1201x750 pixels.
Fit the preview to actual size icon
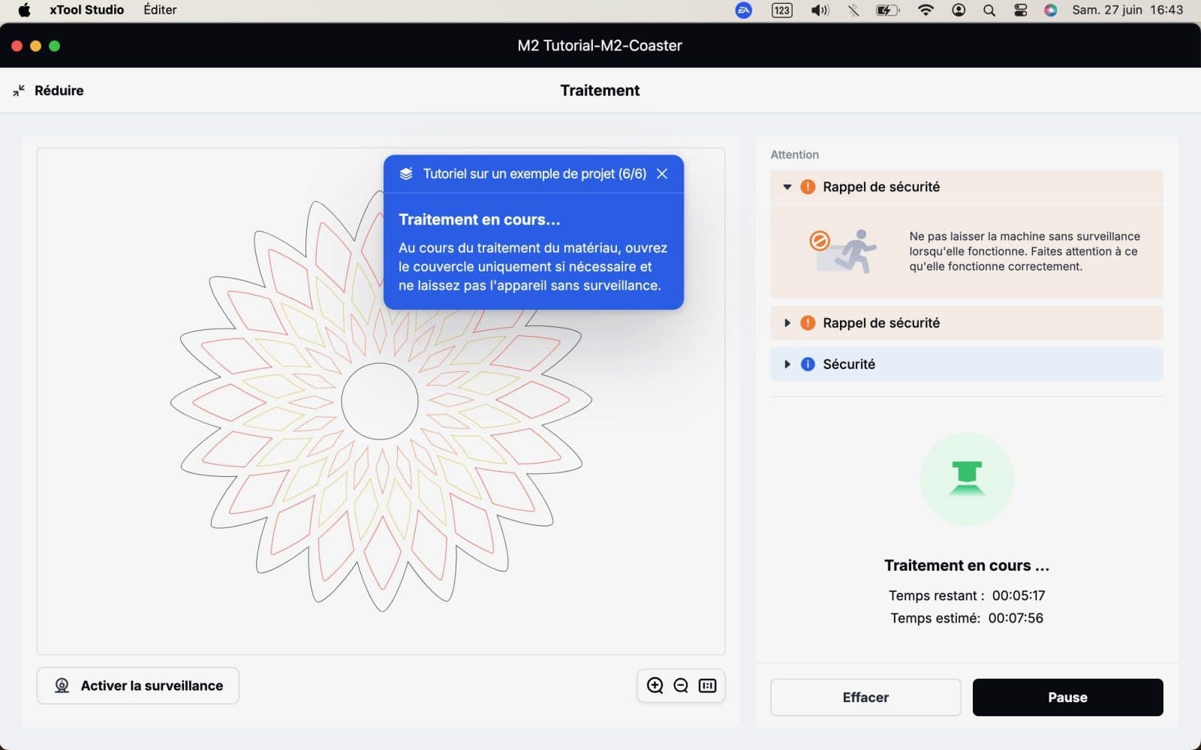(x=707, y=685)
